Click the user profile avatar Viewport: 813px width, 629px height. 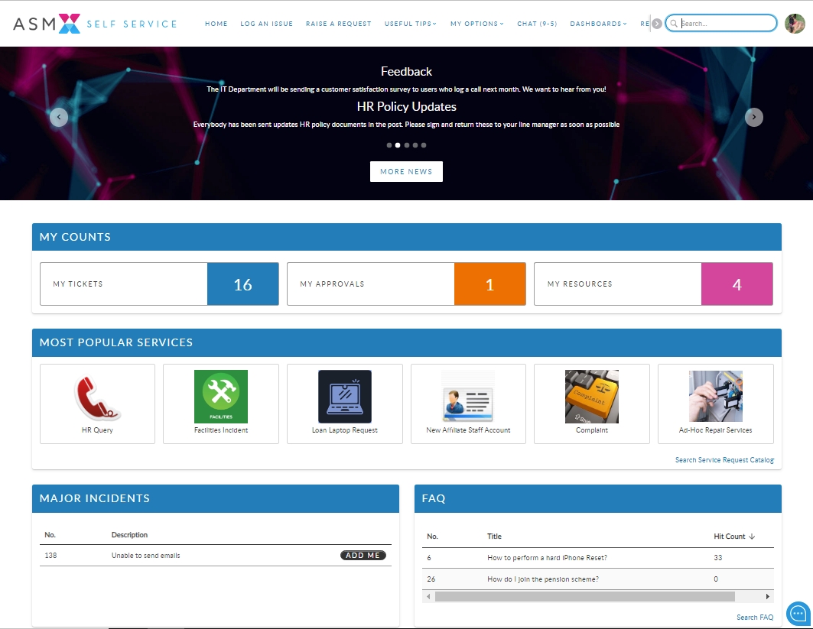(x=795, y=24)
